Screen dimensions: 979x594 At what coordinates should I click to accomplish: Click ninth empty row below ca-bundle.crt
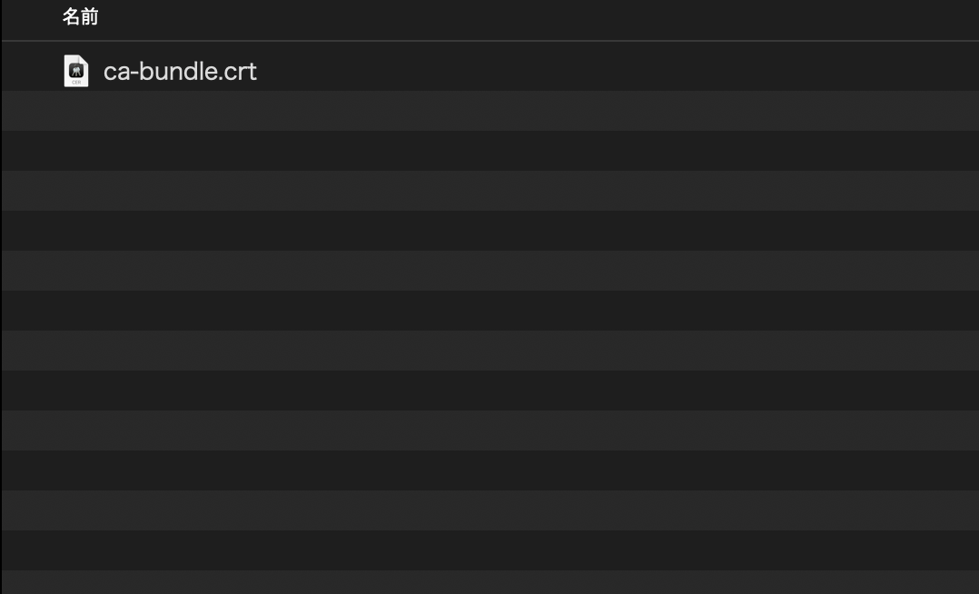click(490, 431)
